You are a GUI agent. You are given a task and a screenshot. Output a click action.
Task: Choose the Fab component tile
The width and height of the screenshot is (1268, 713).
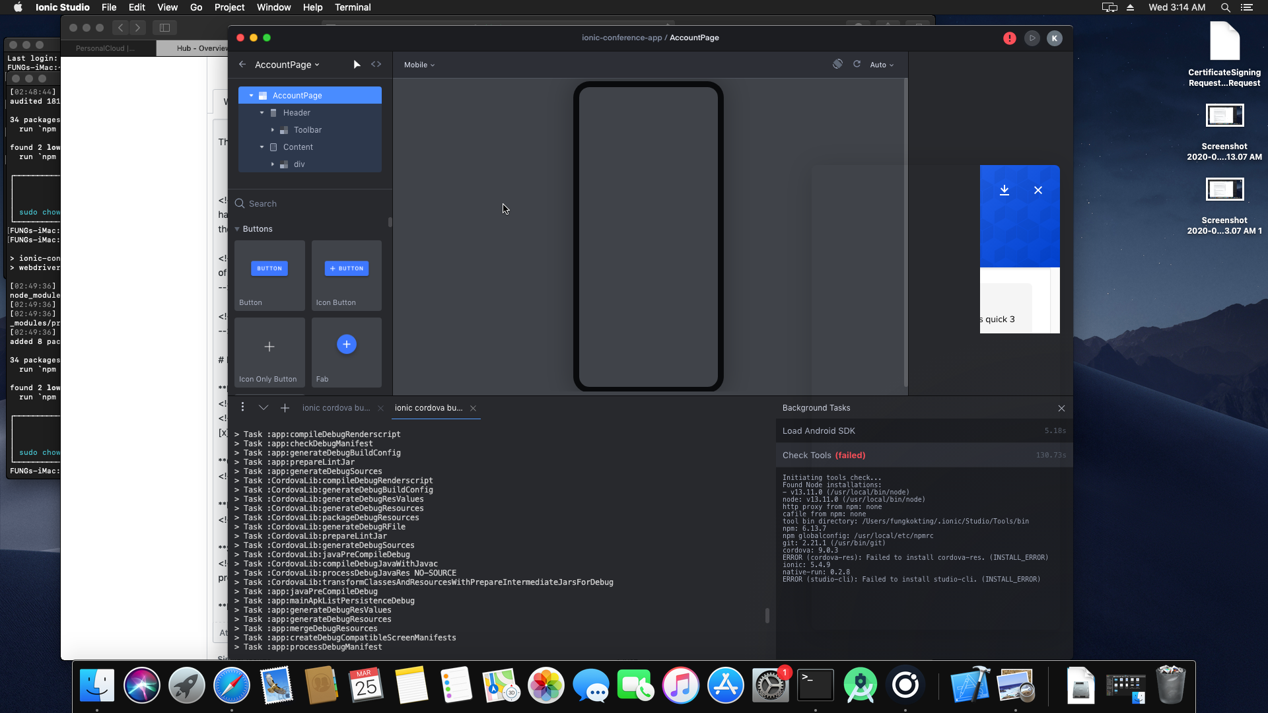click(347, 353)
